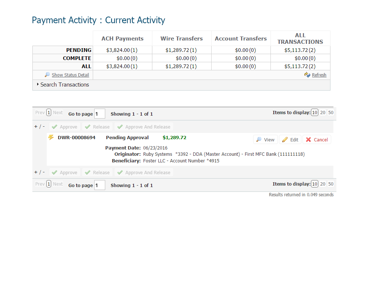Click the top Go to page field
The image size is (368, 306).
100,113
